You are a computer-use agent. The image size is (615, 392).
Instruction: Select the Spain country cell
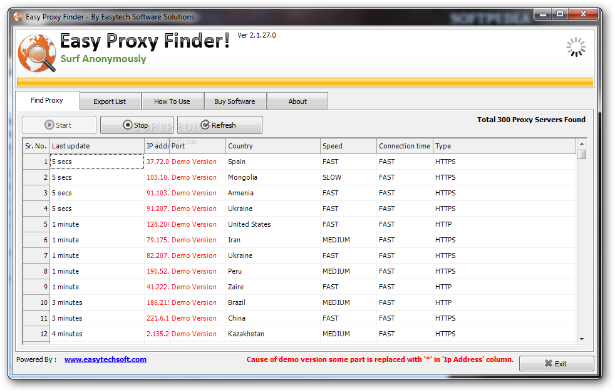pyautogui.click(x=273, y=162)
